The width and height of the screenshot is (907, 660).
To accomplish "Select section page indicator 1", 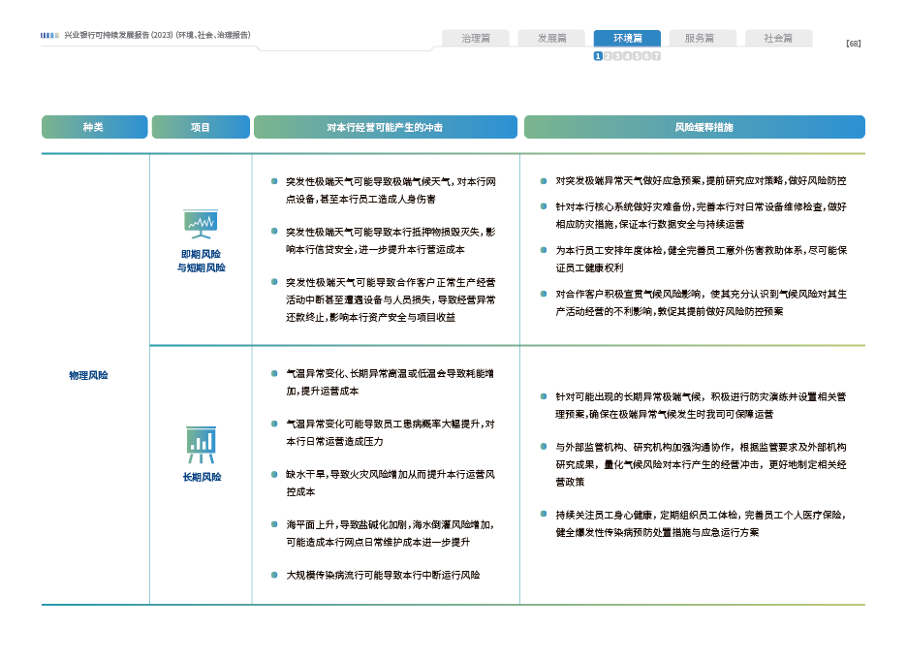I will 598,56.
